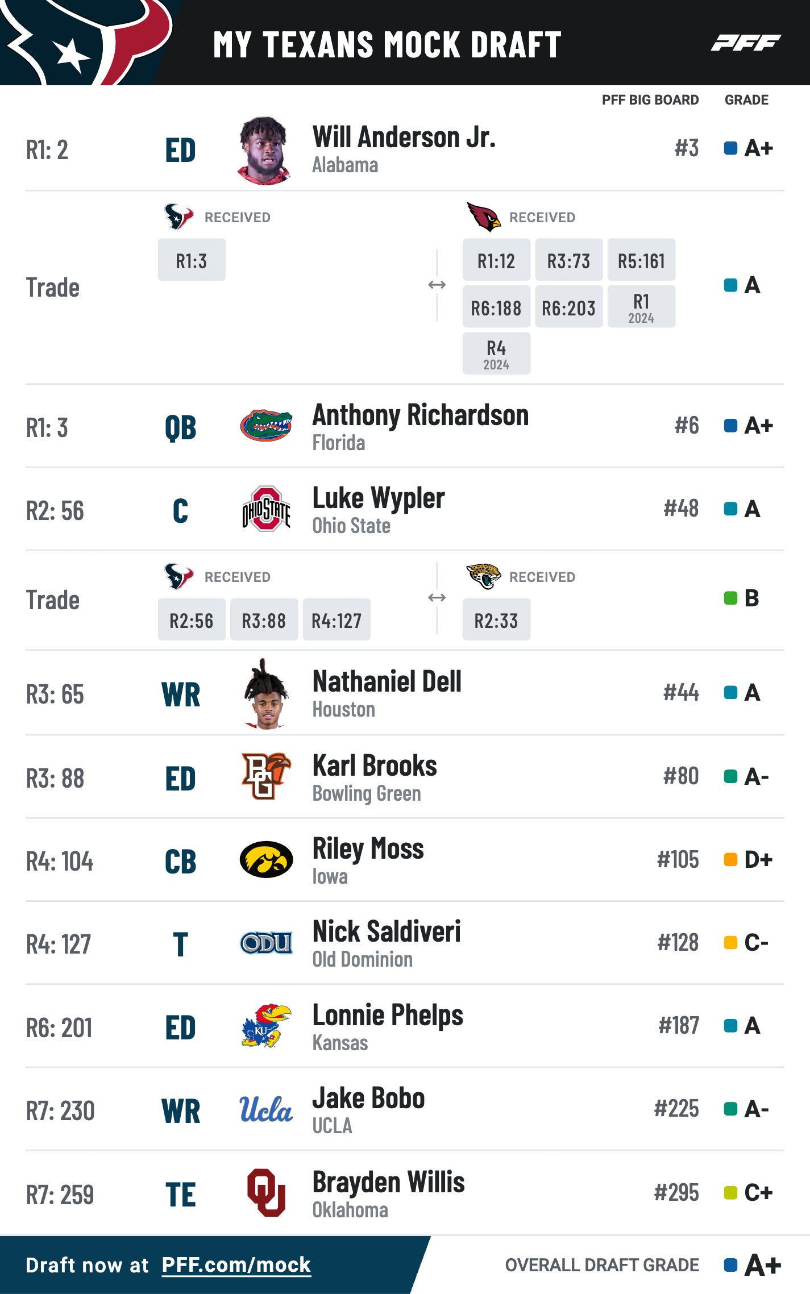This screenshot has height=1294, width=810.
Task: Click the Bowling Green logo
Action: (x=266, y=776)
